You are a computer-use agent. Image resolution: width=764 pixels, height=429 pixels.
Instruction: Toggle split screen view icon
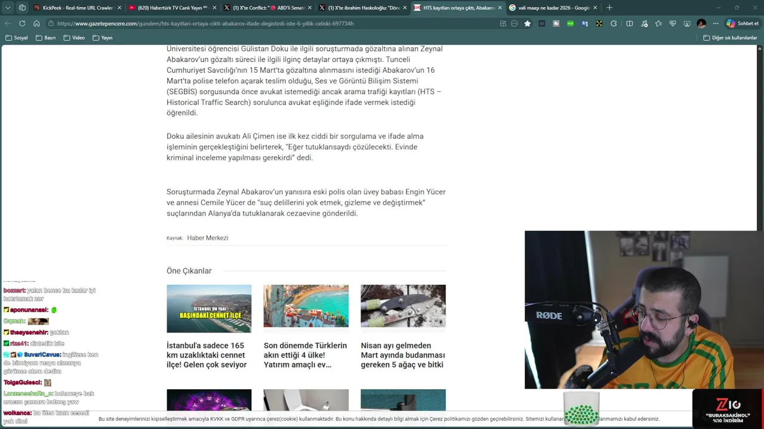tap(629, 23)
